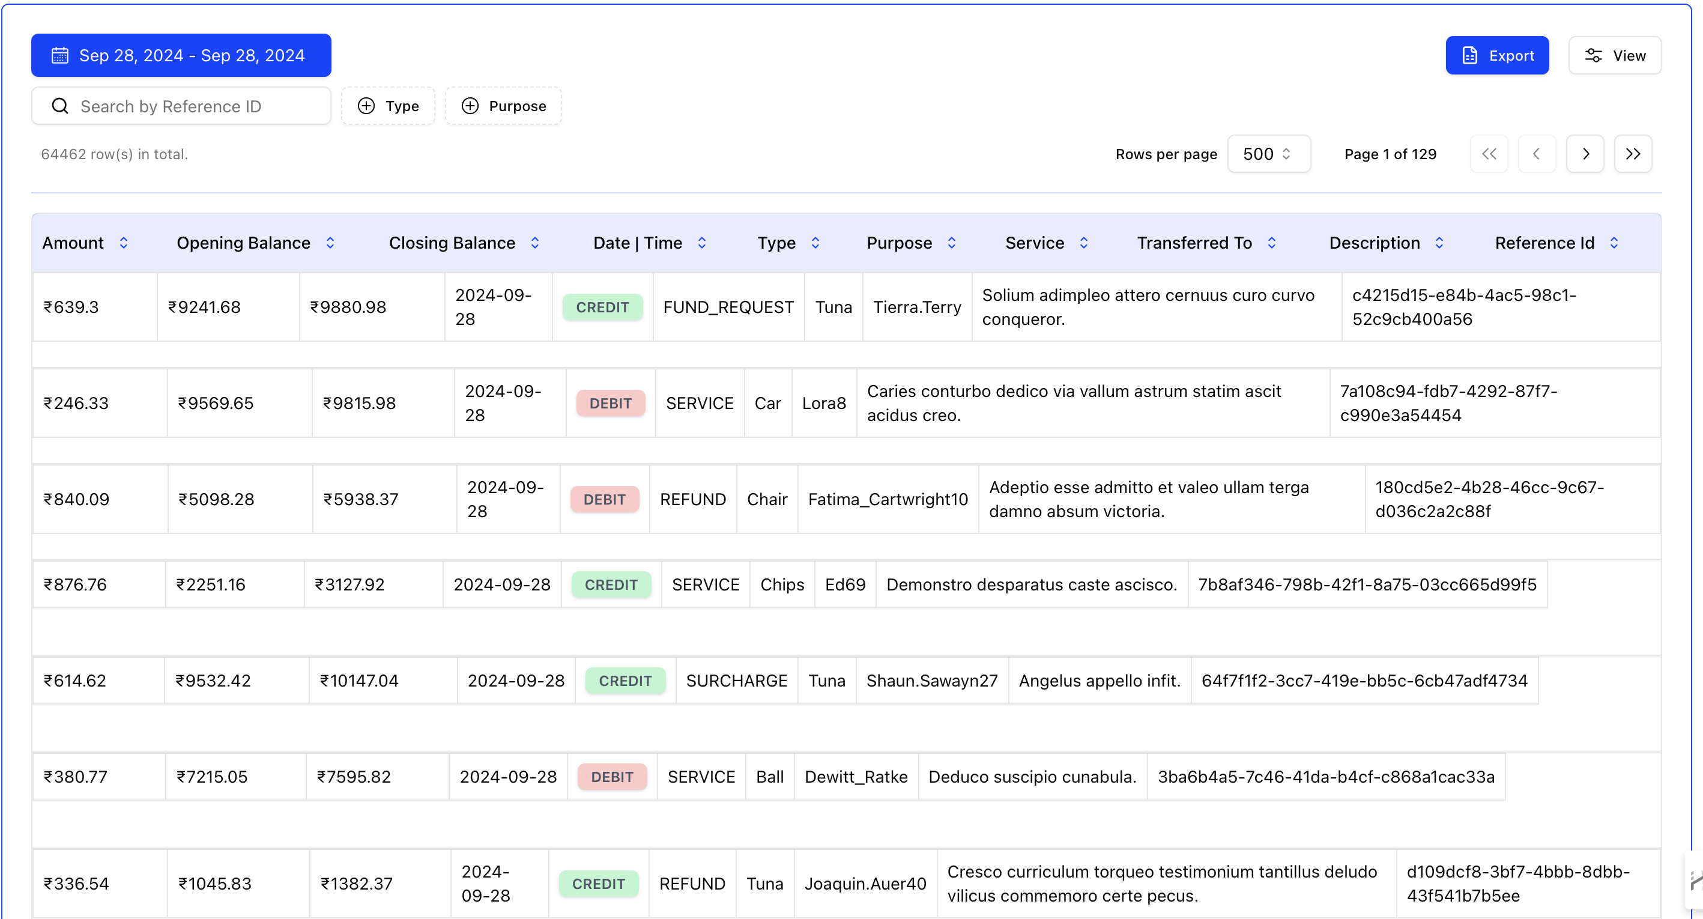
Task: Click the sliders icon in View button
Action: [1593, 55]
